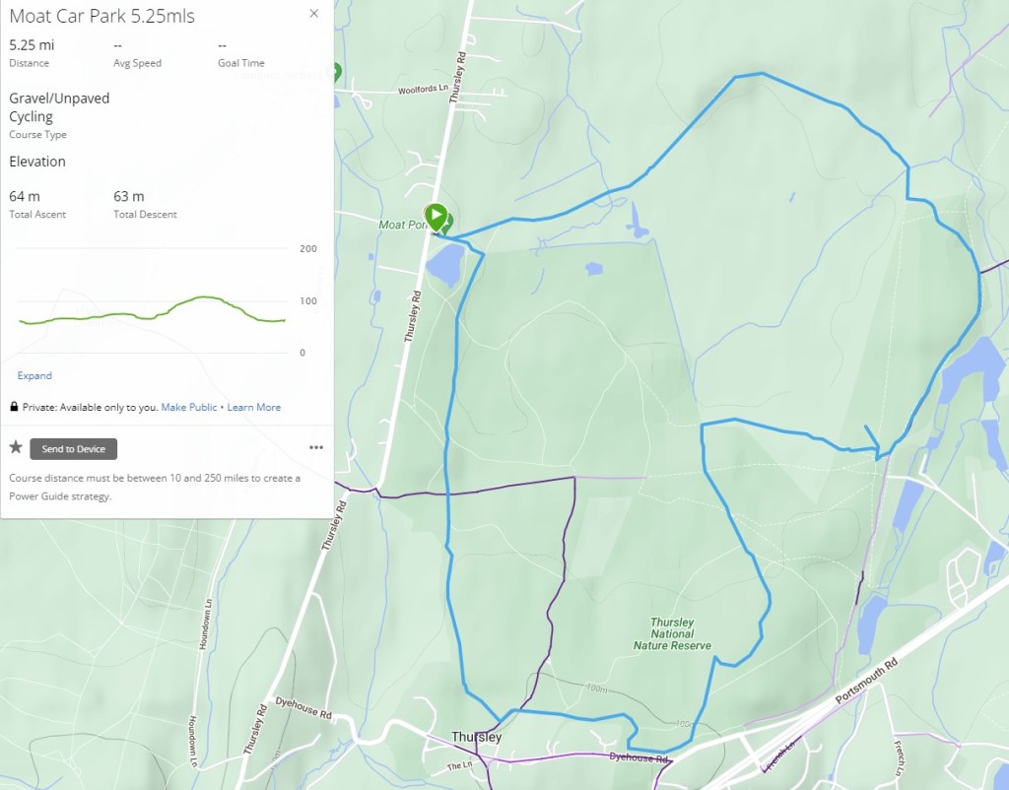Favorite the course with the star icon

16,447
